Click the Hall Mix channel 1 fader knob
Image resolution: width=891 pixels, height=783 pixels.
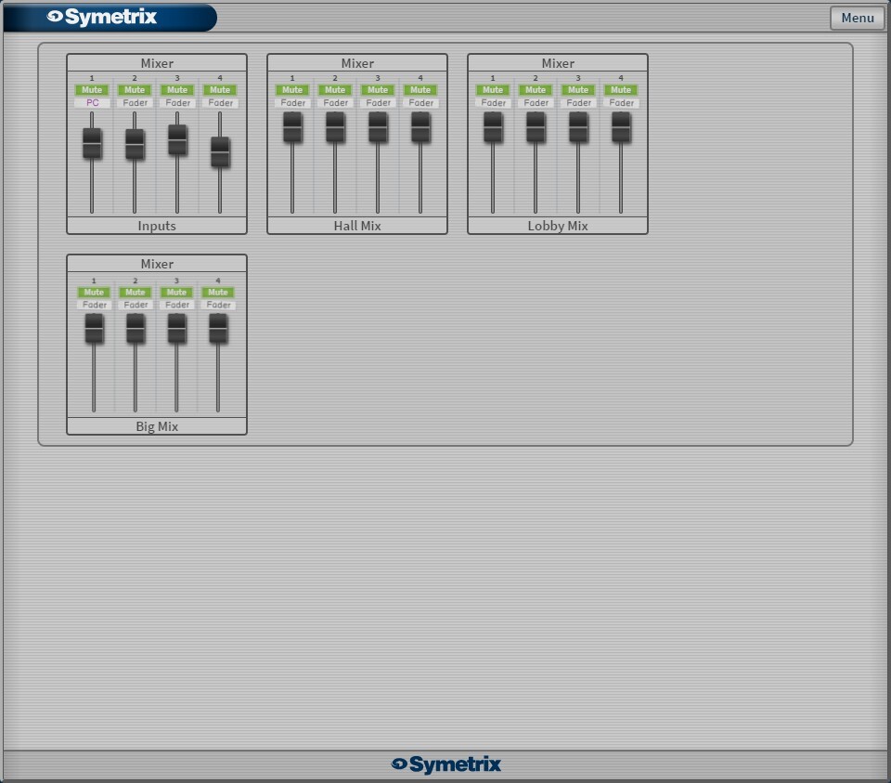(292, 127)
